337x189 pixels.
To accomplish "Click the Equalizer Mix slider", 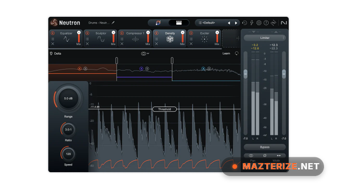I will [79, 37].
